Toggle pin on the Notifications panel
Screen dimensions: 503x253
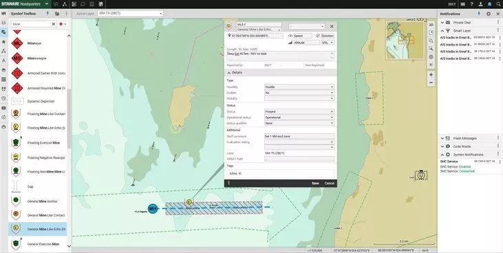[x=479, y=14]
